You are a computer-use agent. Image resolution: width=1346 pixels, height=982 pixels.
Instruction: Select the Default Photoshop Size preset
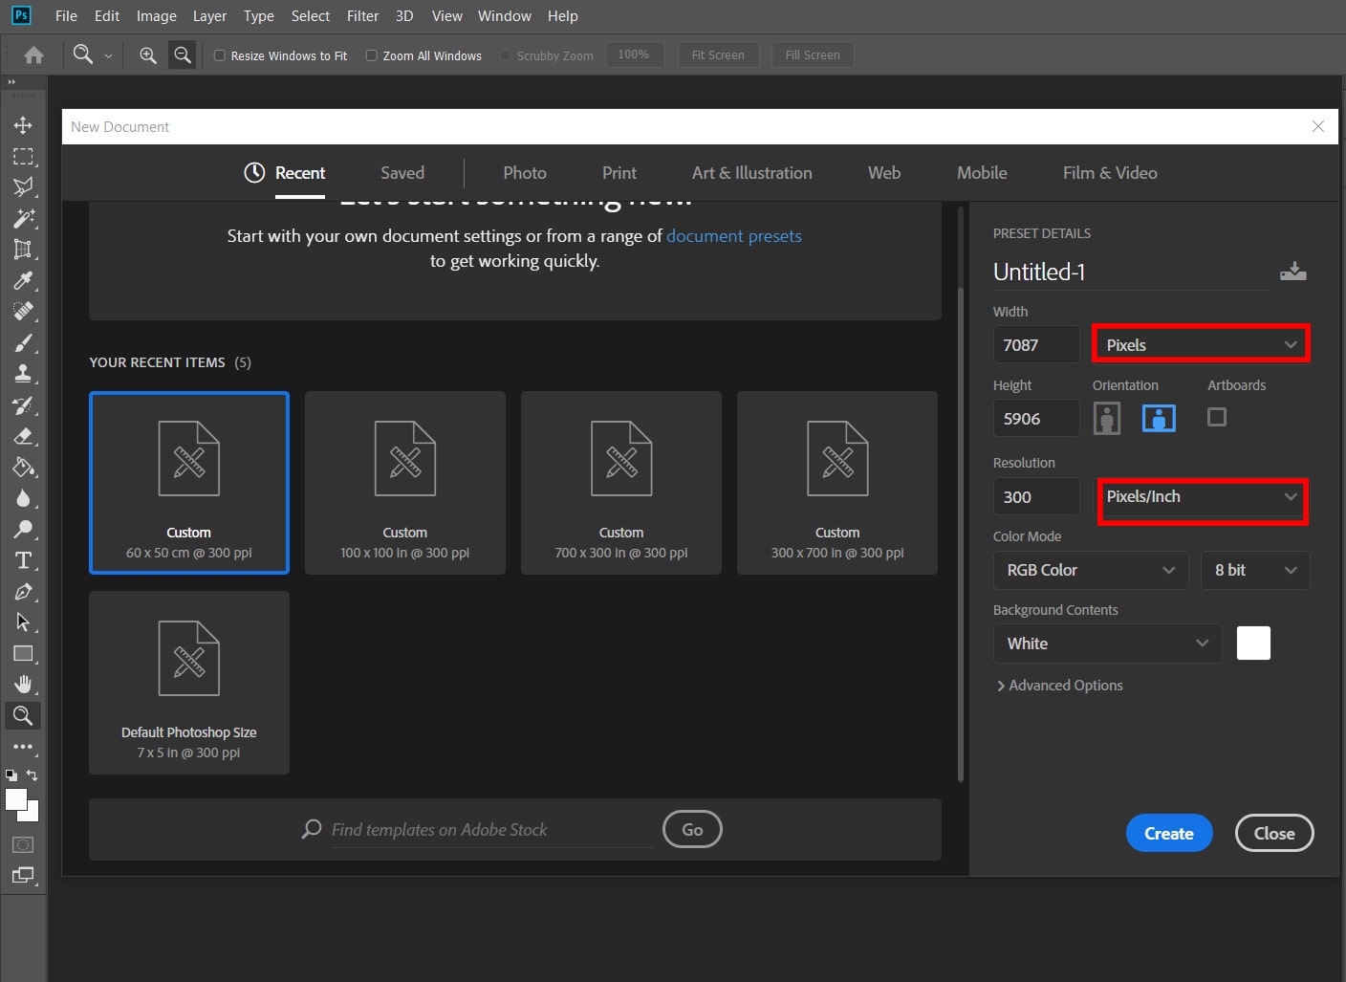tap(189, 683)
